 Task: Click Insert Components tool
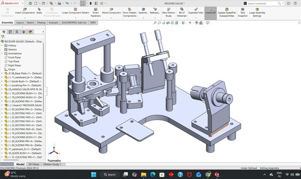pyautogui.click(x=25, y=11)
